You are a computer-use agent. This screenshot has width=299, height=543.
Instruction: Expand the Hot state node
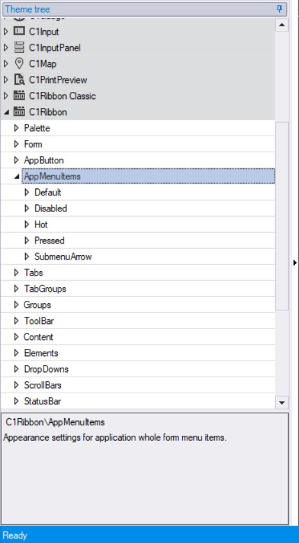[x=26, y=224]
